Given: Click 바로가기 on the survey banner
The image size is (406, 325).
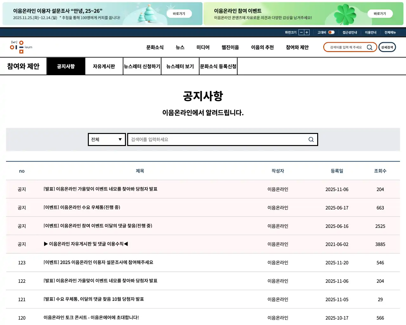Looking at the screenshot, I should tap(179, 14).
